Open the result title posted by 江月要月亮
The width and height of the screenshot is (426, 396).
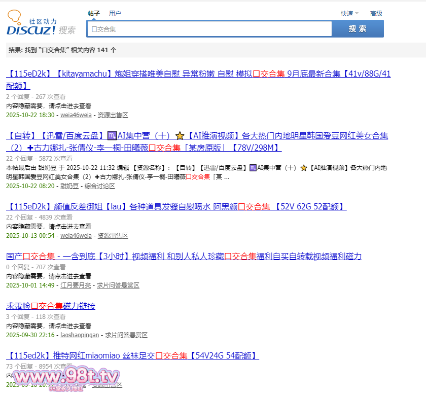click(184, 256)
